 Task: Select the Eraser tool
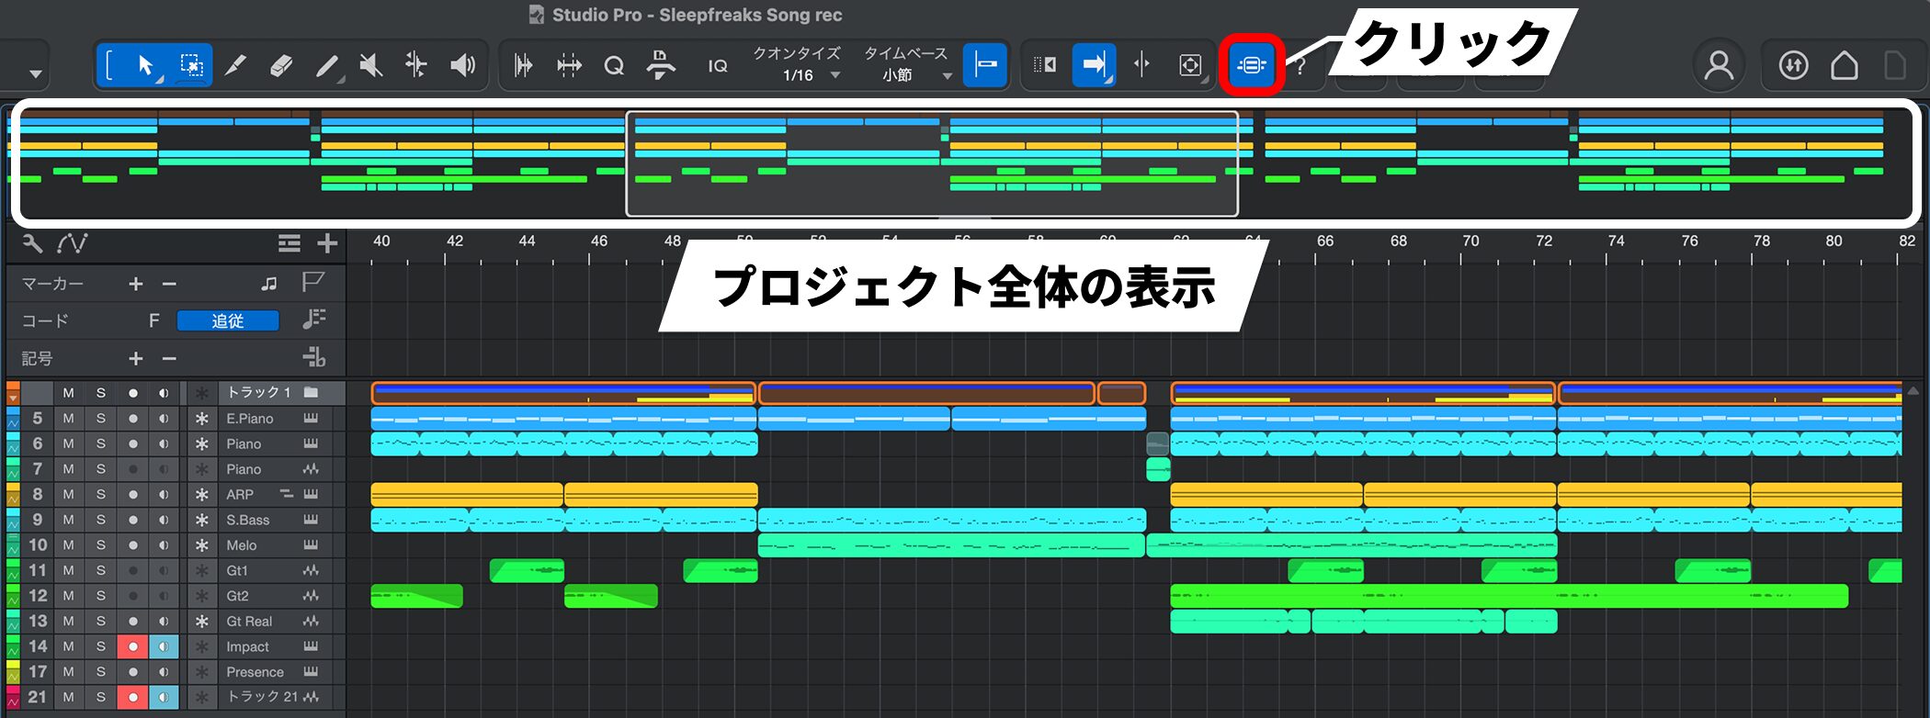click(x=281, y=65)
